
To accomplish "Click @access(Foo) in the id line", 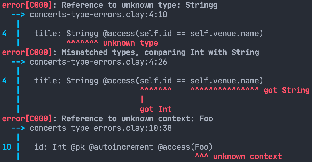I will point(185,147).
